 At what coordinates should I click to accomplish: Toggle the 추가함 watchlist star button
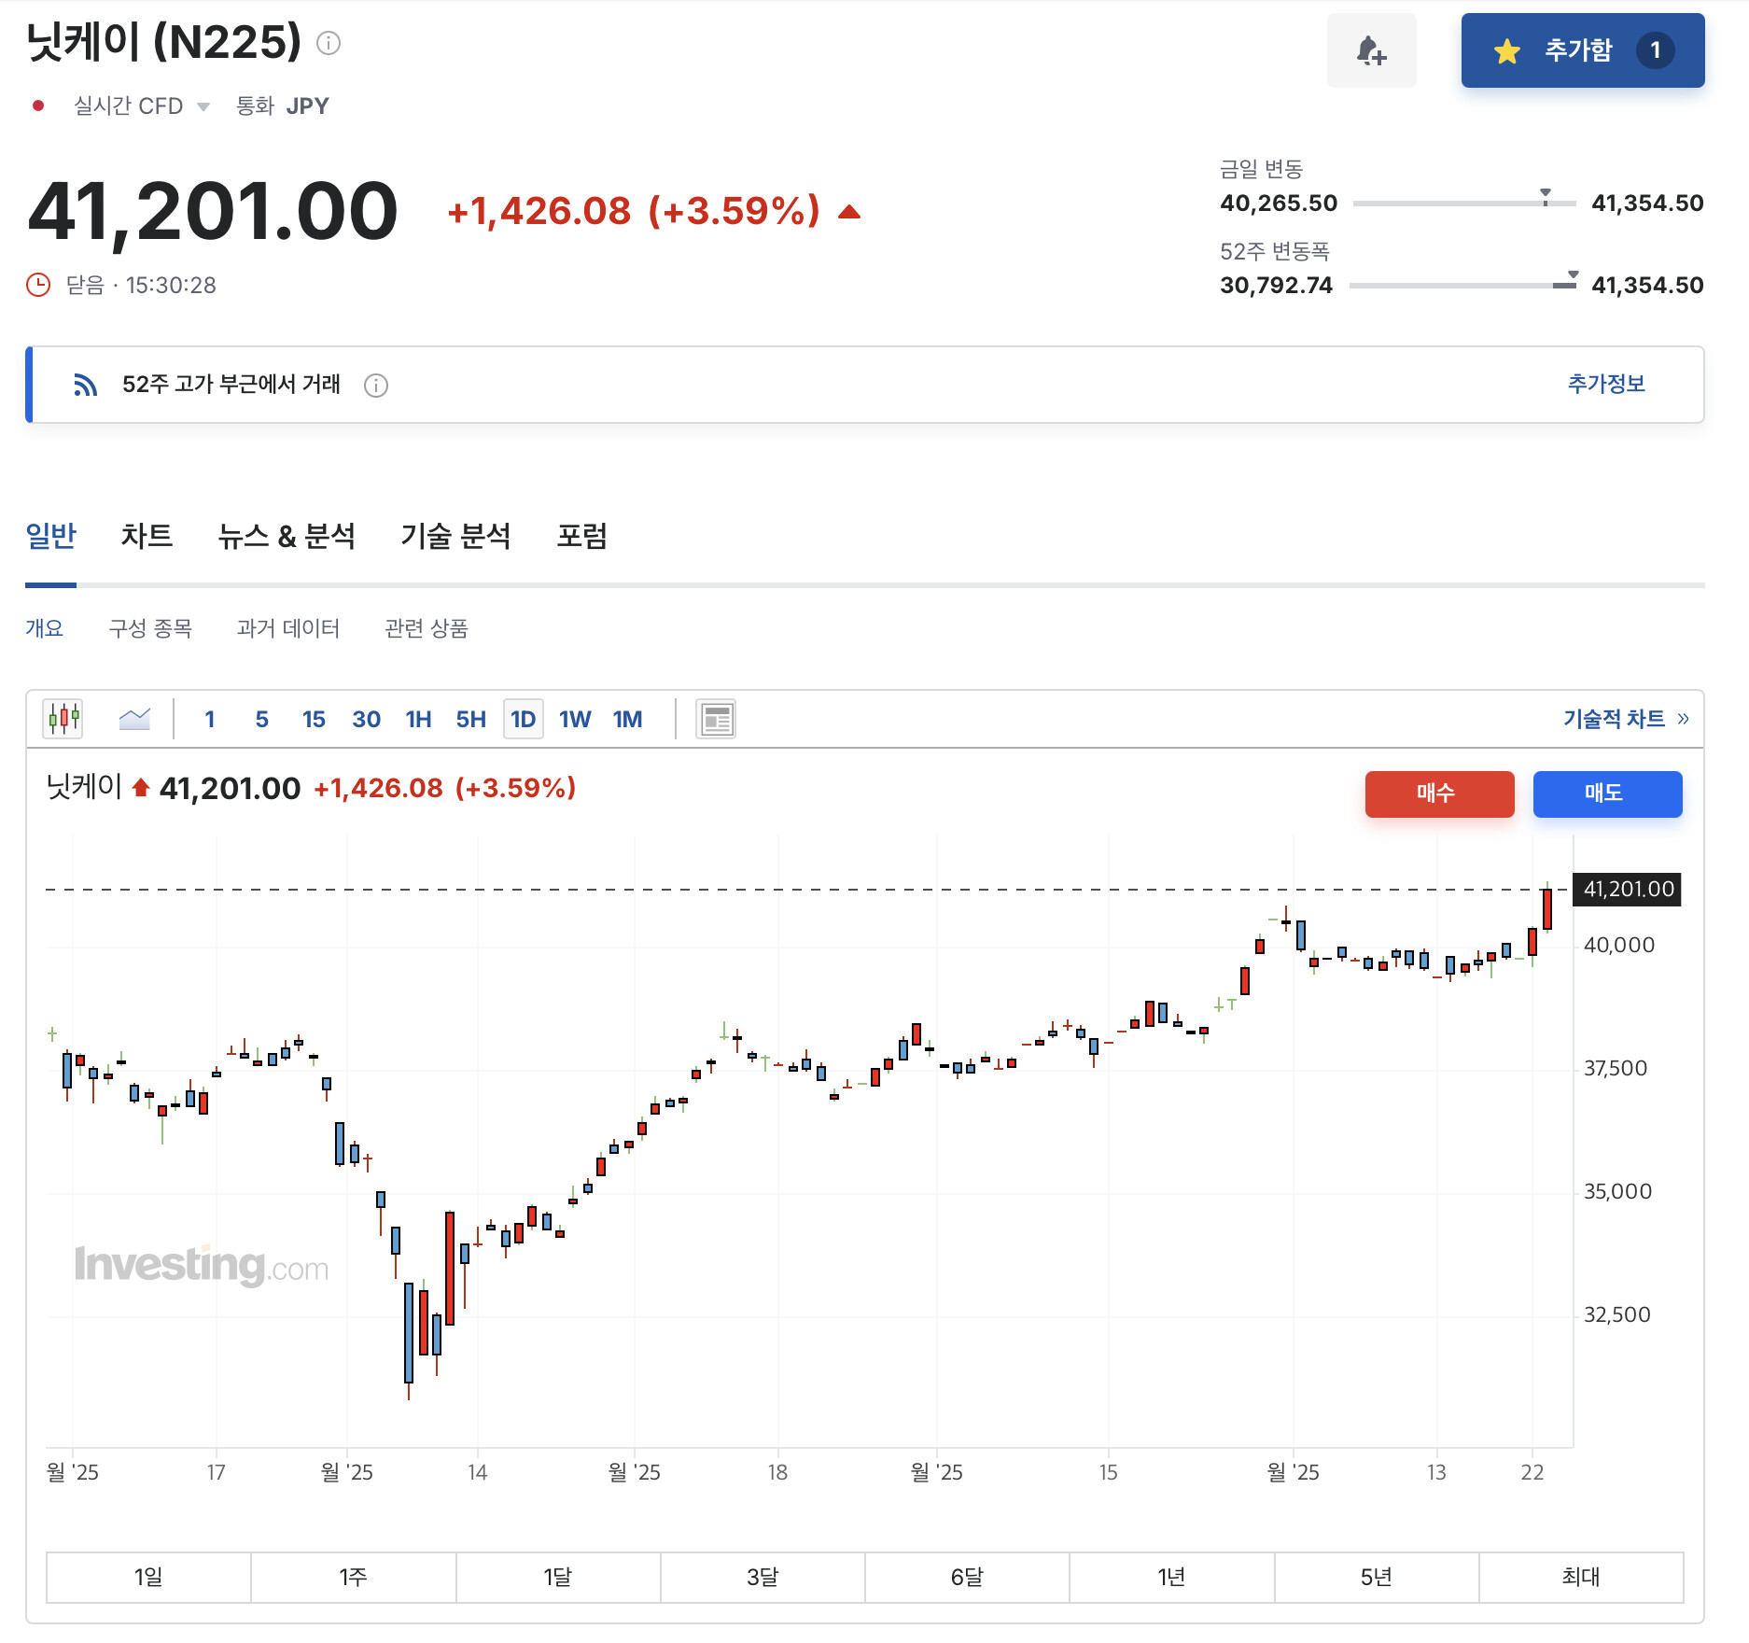(x=1582, y=50)
